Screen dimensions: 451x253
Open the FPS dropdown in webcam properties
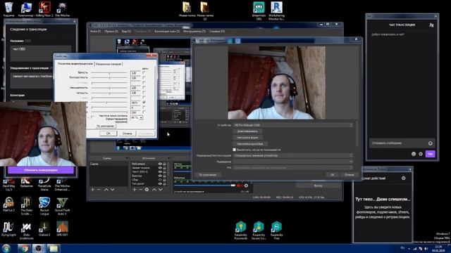(x=293, y=167)
